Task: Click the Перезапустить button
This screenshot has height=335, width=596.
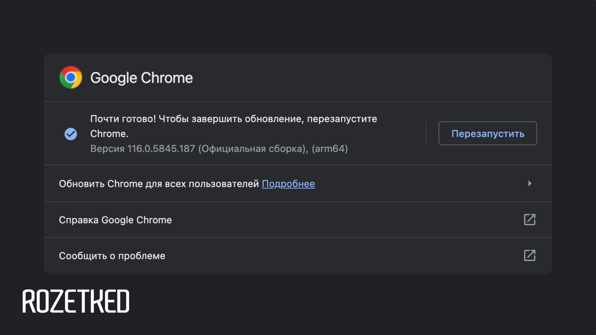Action: click(x=488, y=133)
